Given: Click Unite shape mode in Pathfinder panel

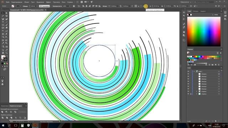Looking at the screenshot, I should coord(2,112).
